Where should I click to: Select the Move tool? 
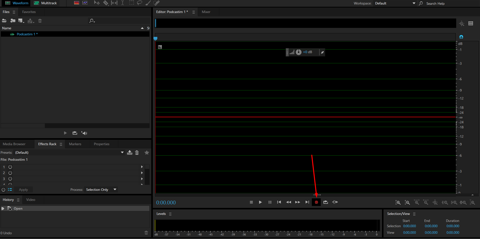pos(97,3)
